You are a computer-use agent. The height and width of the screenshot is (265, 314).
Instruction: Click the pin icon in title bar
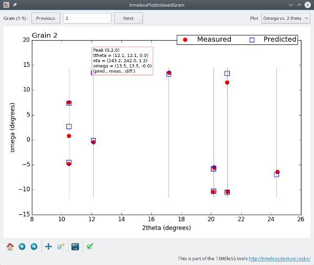pyautogui.click(x=14, y=5)
